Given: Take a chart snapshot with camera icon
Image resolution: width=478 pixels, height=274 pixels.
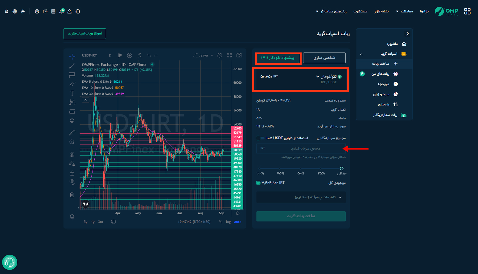Looking at the screenshot, I should (x=239, y=55).
